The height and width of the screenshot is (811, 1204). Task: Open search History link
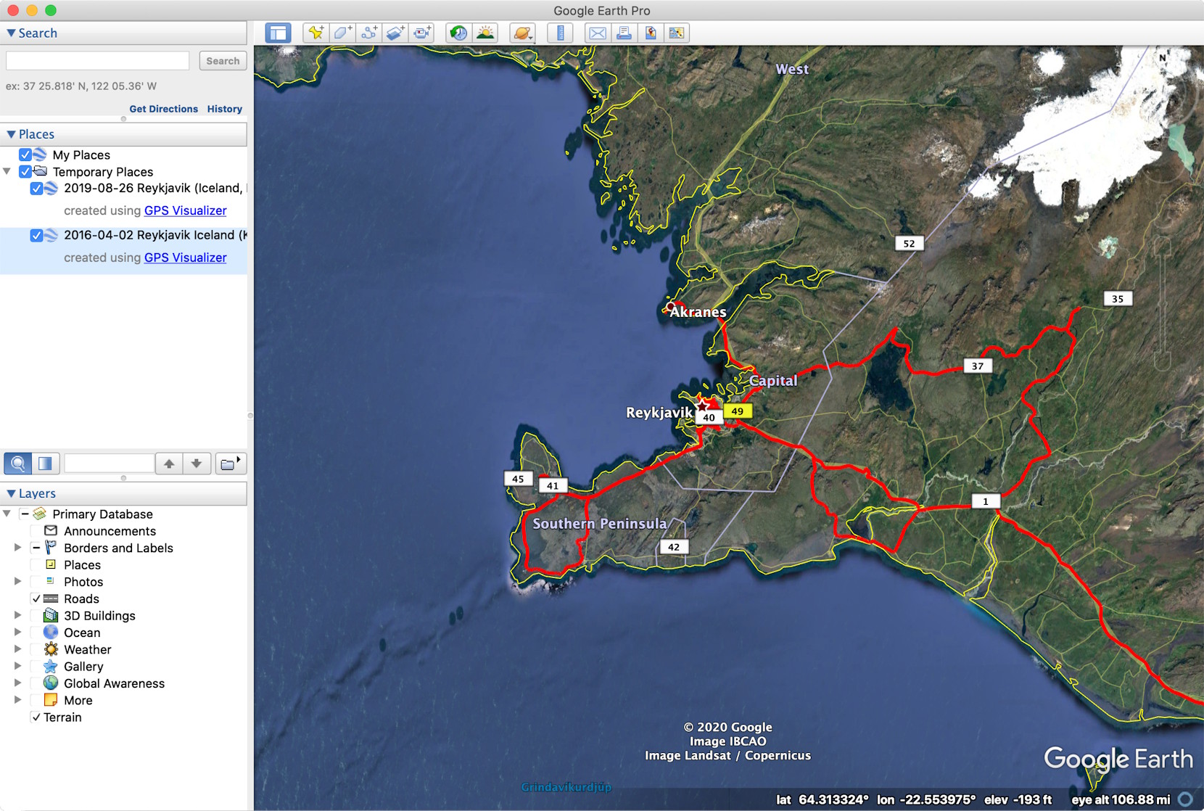point(225,109)
